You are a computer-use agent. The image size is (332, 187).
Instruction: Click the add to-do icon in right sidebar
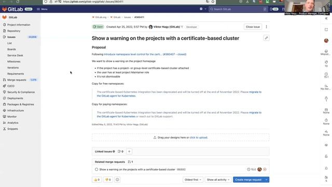coord(326,30)
